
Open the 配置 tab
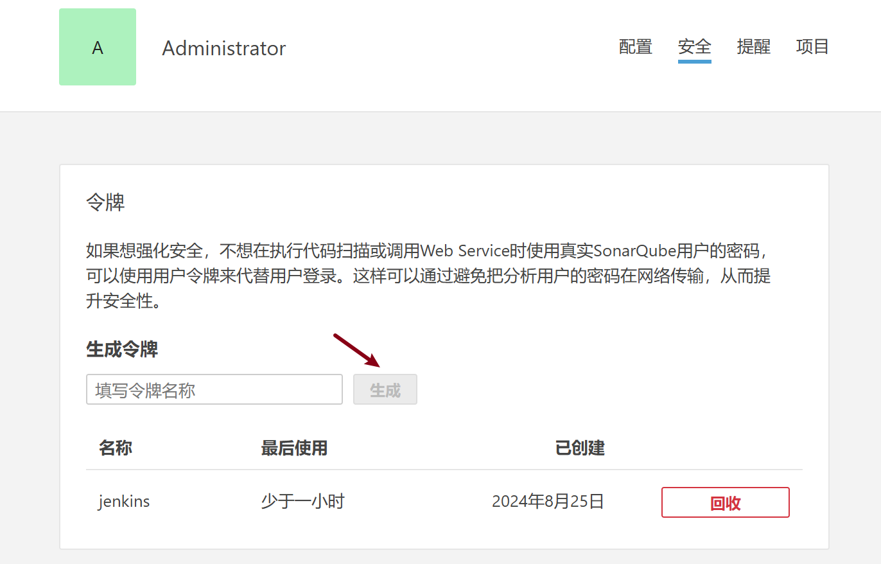(x=636, y=47)
